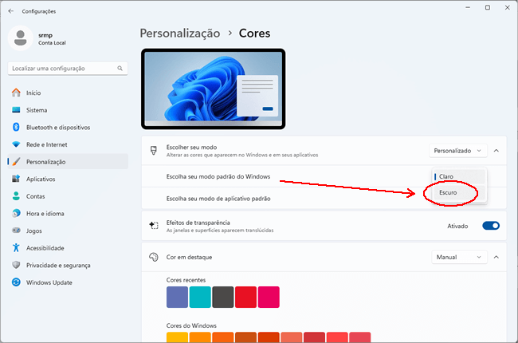Minimize the Configurações window

468,7
